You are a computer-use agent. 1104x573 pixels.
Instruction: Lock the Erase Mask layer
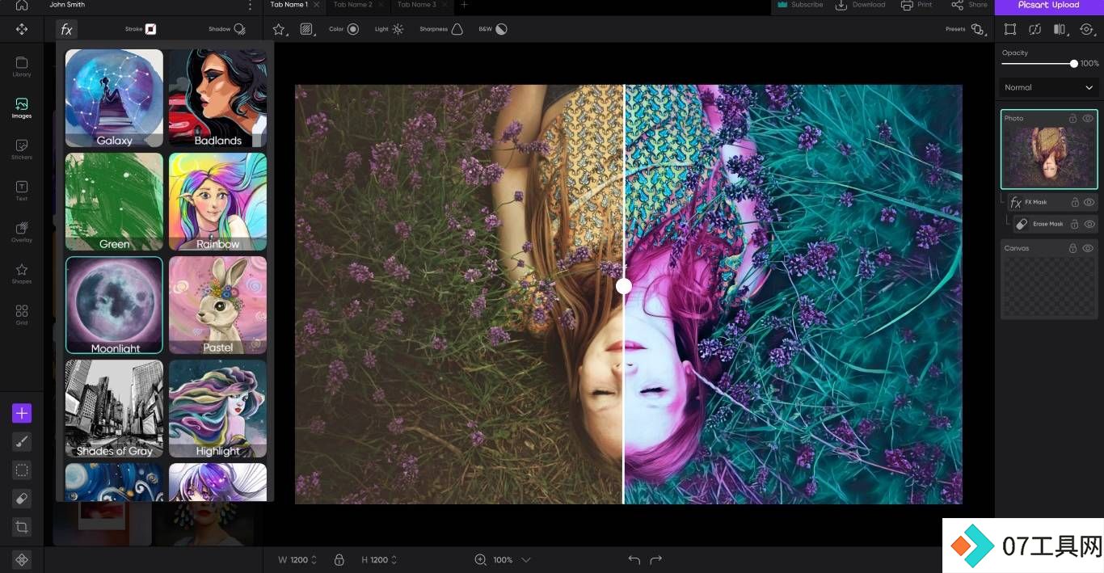tap(1075, 224)
